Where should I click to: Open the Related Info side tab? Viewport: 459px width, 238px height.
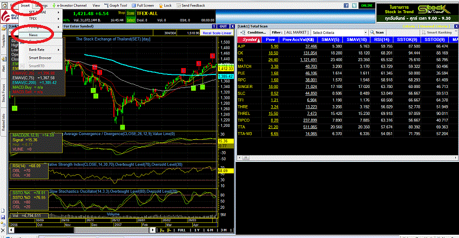4,121
